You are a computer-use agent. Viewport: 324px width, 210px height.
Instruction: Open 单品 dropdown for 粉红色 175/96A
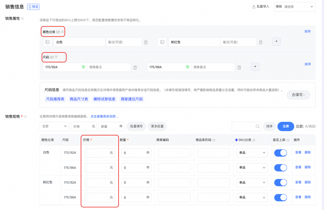(x=252, y=198)
